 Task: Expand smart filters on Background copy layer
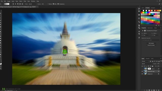tap(160, 71)
